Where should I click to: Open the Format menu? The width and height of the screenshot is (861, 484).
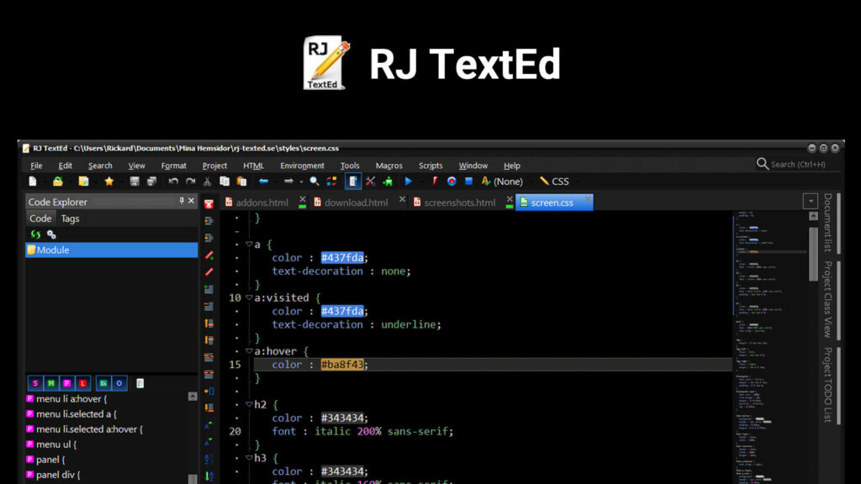pyautogui.click(x=173, y=166)
